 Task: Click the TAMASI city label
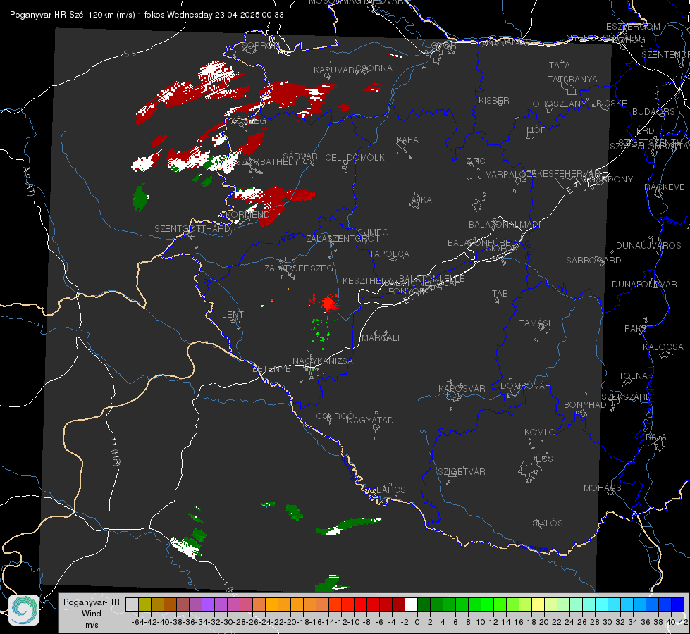point(535,323)
